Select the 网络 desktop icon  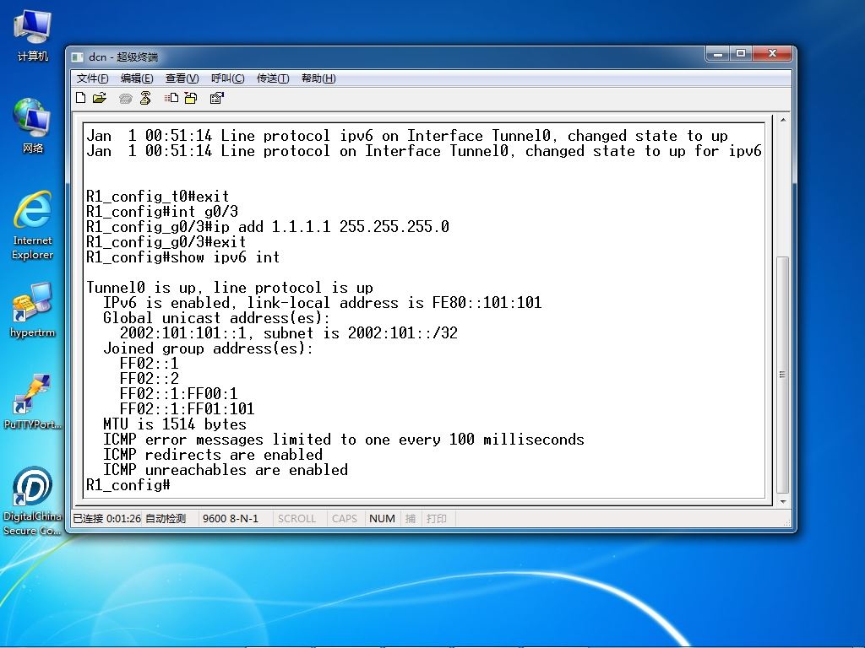click(x=33, y=126)
